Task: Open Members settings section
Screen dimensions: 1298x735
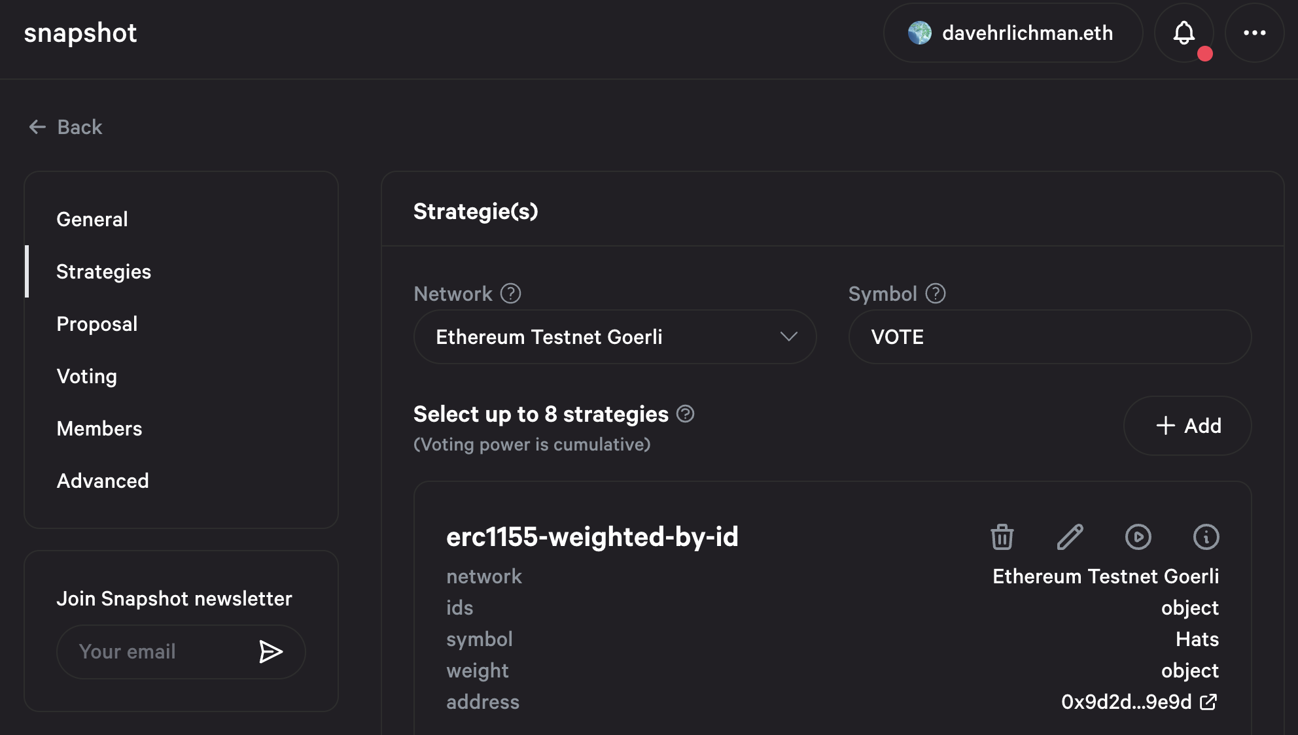Action: [x=99, y=428]
